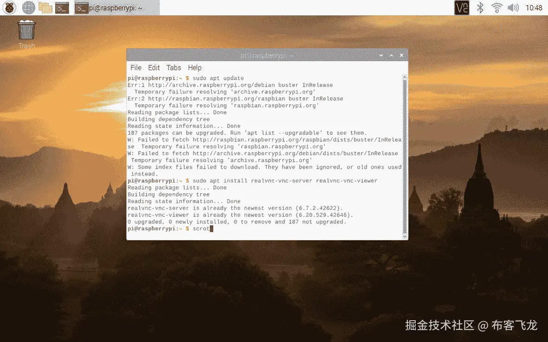The image size is (548, 342).
Task: Click the 'realvnc-vnc-server is already the newest' line
Action: pos(235,208)
